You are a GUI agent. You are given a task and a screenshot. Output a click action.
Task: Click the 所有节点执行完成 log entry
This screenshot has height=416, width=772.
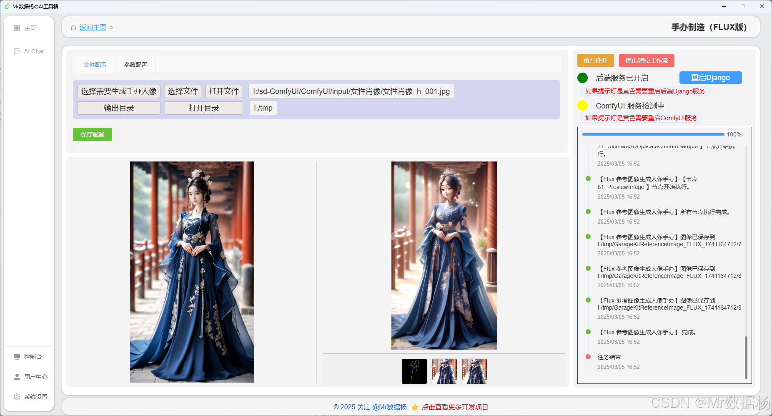664,212
